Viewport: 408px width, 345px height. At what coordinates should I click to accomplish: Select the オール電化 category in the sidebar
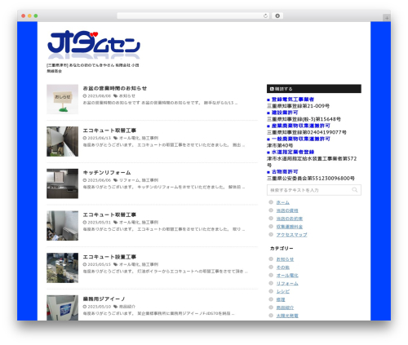(287, 276)
